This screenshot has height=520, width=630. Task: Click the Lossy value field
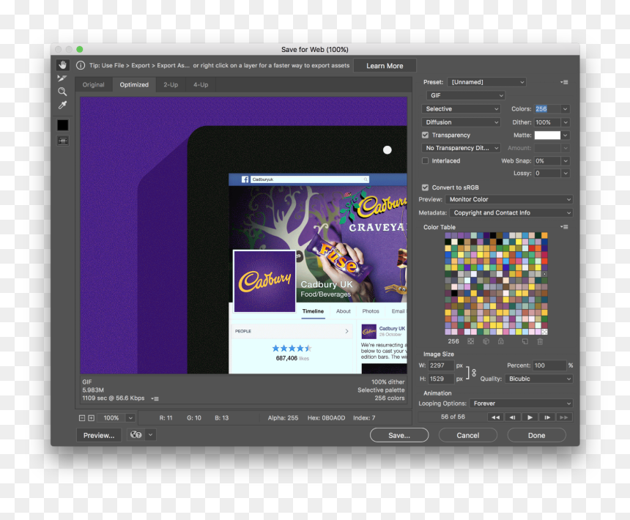click(547, 174)
